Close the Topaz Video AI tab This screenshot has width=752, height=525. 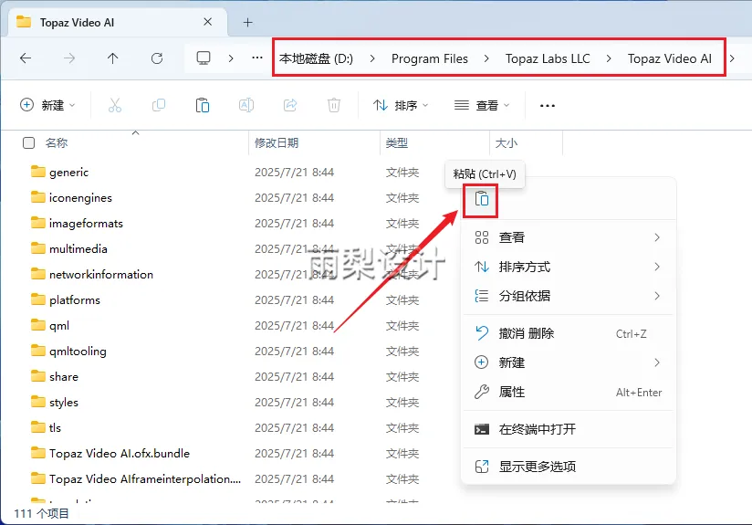coord(208,22)
